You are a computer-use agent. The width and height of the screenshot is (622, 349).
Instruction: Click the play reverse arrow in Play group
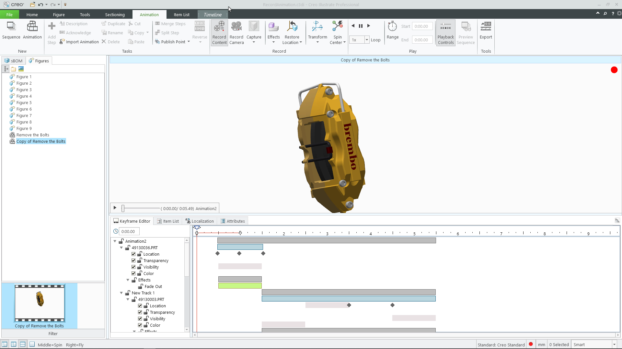353,26
